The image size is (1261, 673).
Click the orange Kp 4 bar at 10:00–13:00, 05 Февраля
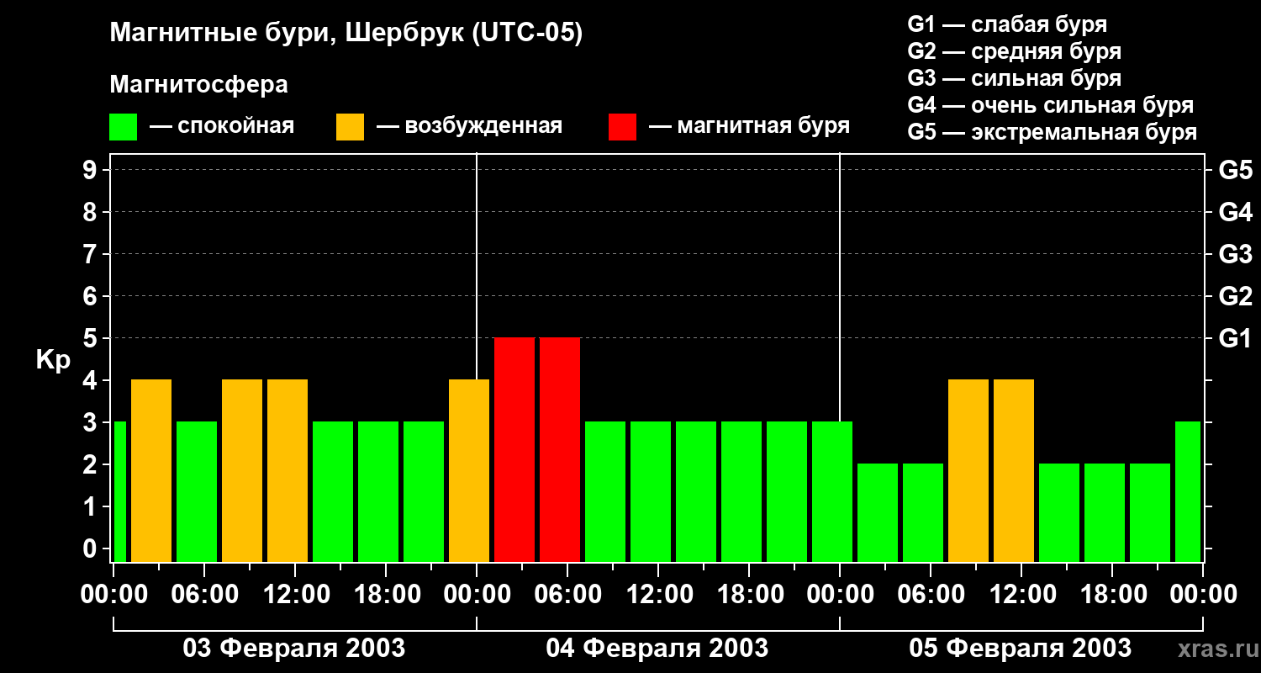coord(1014,470)
